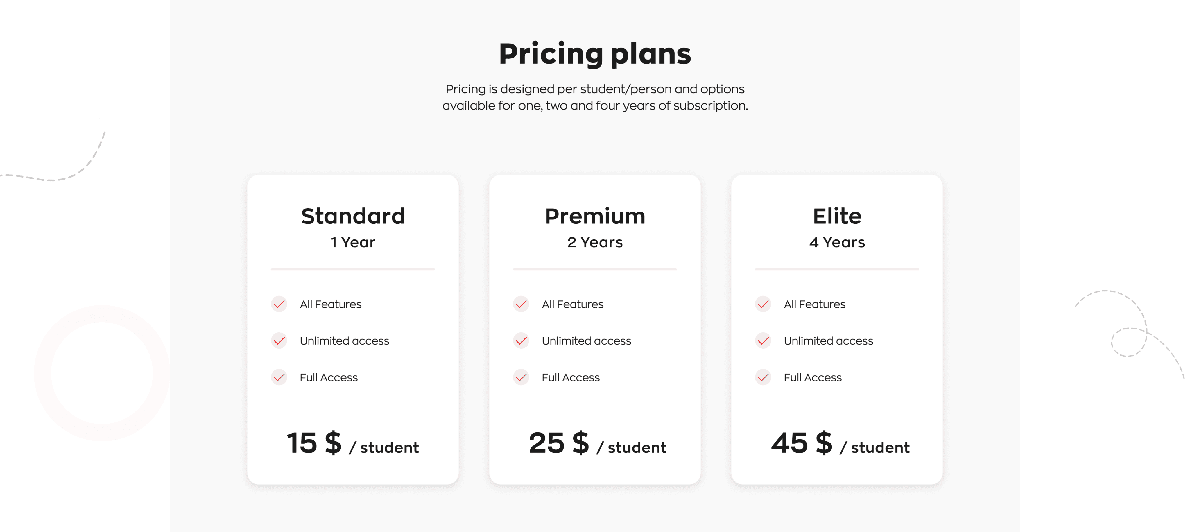Click the Unlimited access checkmark in Elite plan
Screen dimensions: 1190x532
(x=763, y=341)
